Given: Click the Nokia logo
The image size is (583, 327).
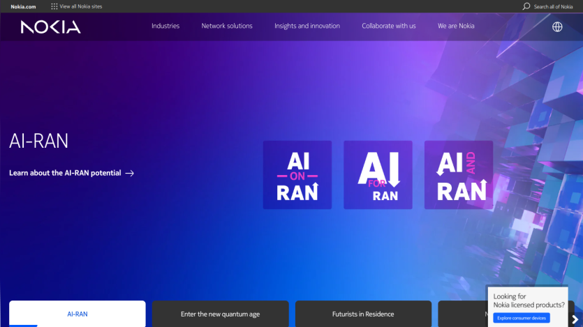Looking at the screenshot, I should (x=50, y=26).
